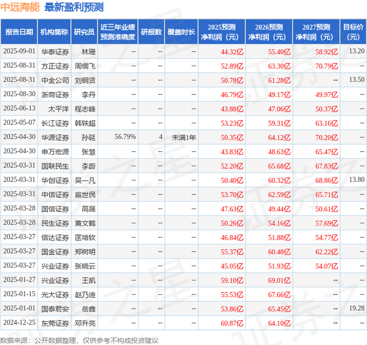This screenshot has width=367, height=345.
Task: Click the target price 13.50
Action: coord(357,80)
